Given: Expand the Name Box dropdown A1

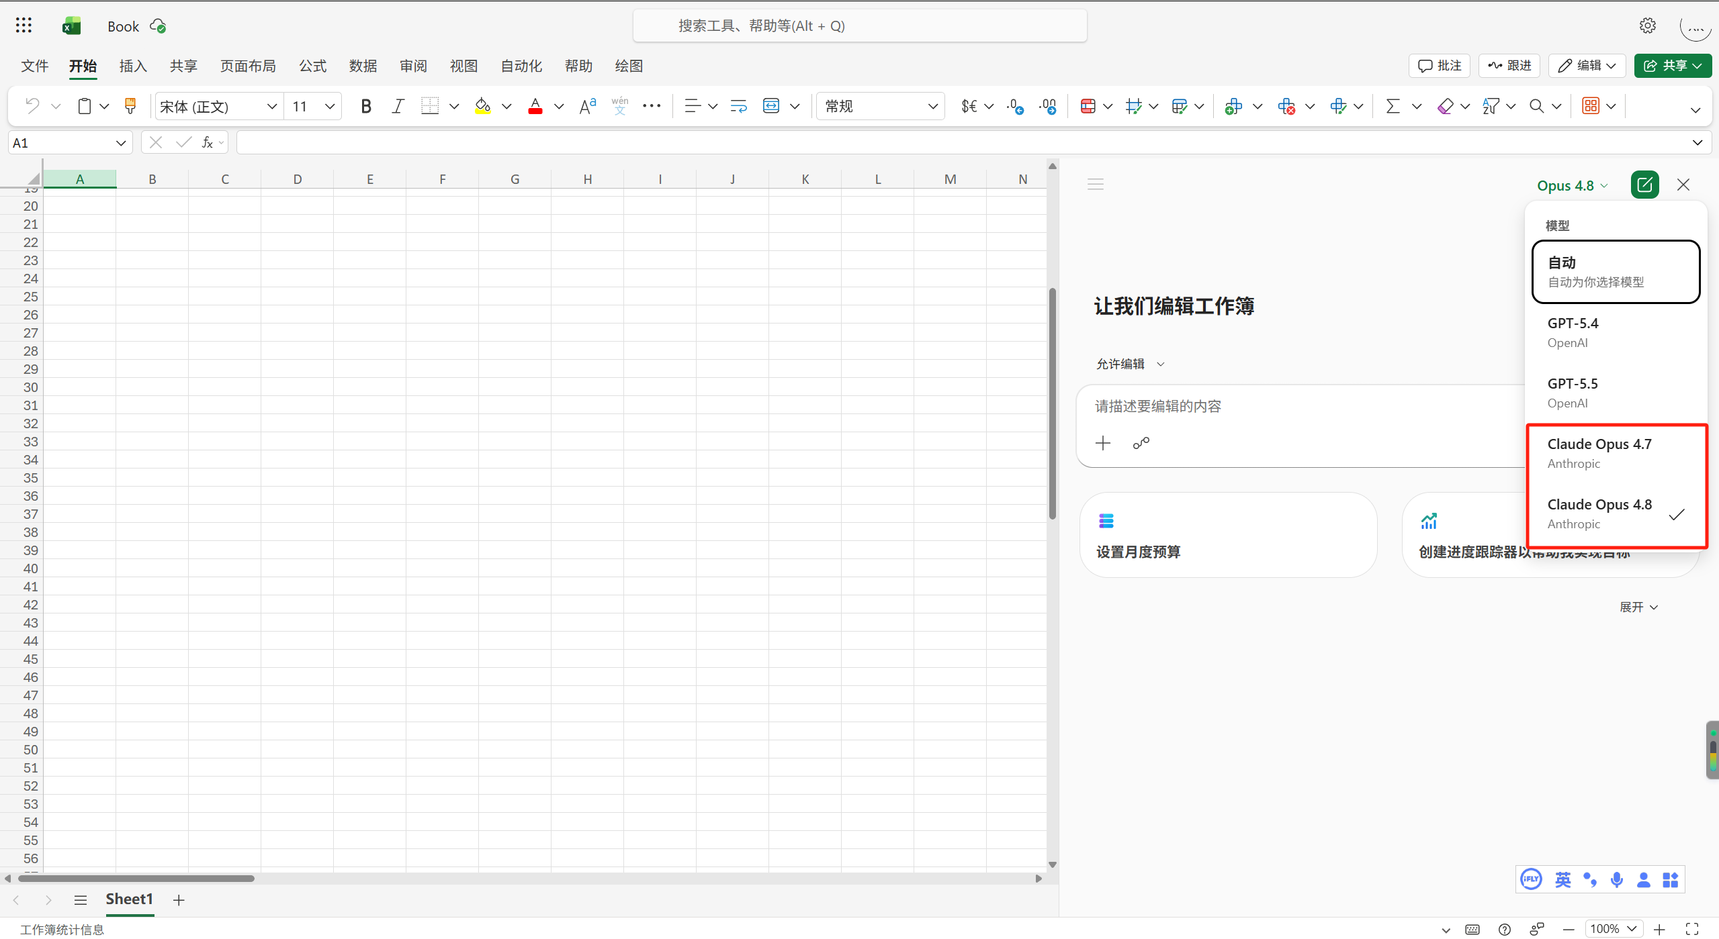Looking at the screenshot, I should pyautogui.click(x=121, y=143).
